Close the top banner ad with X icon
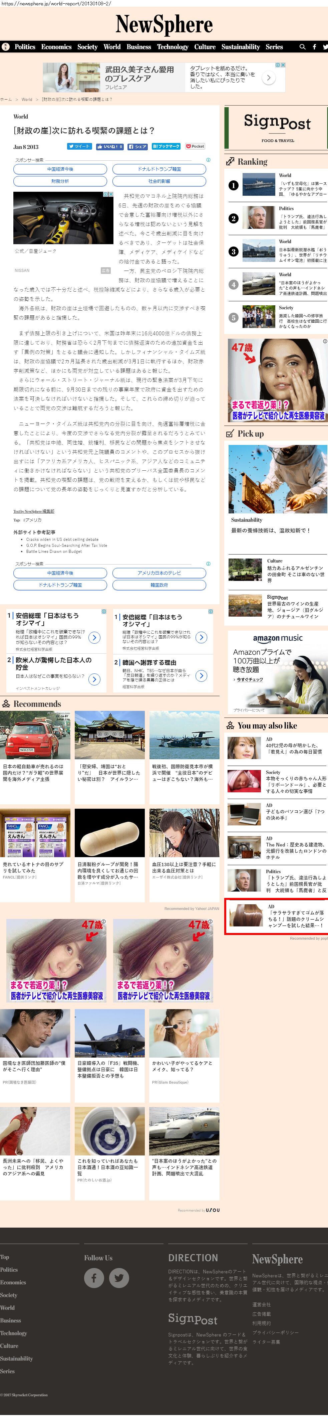The width and height of the screenshot is (328, 1416). pyautogui.click(x=283, y=65)
